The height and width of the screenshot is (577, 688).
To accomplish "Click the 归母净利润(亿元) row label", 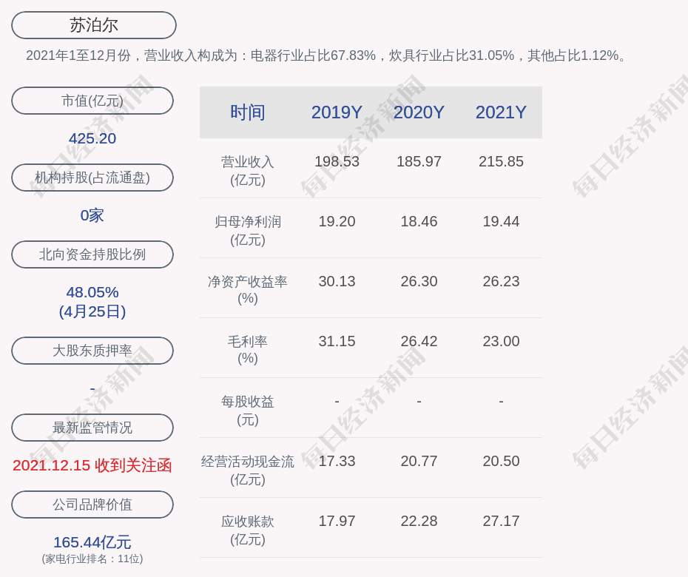I will (248, 231).
